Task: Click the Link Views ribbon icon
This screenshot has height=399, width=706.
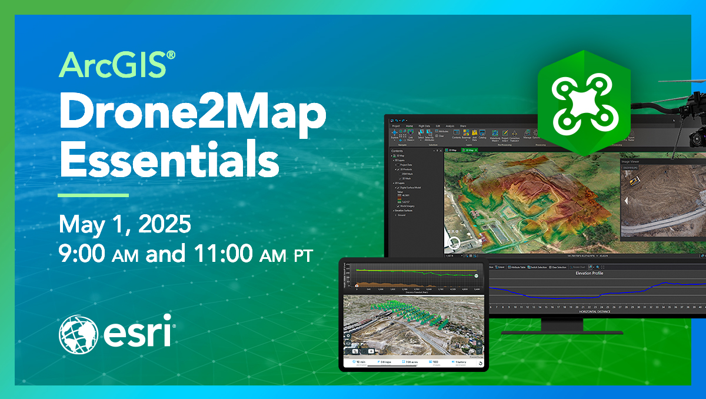Action: 411,135
